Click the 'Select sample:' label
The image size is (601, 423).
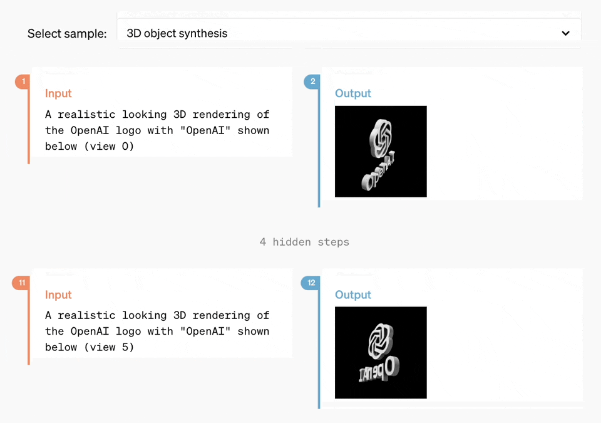67,33
